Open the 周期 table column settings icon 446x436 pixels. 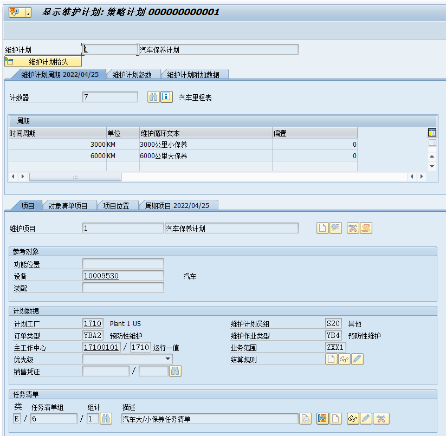[x=432, y=133]
